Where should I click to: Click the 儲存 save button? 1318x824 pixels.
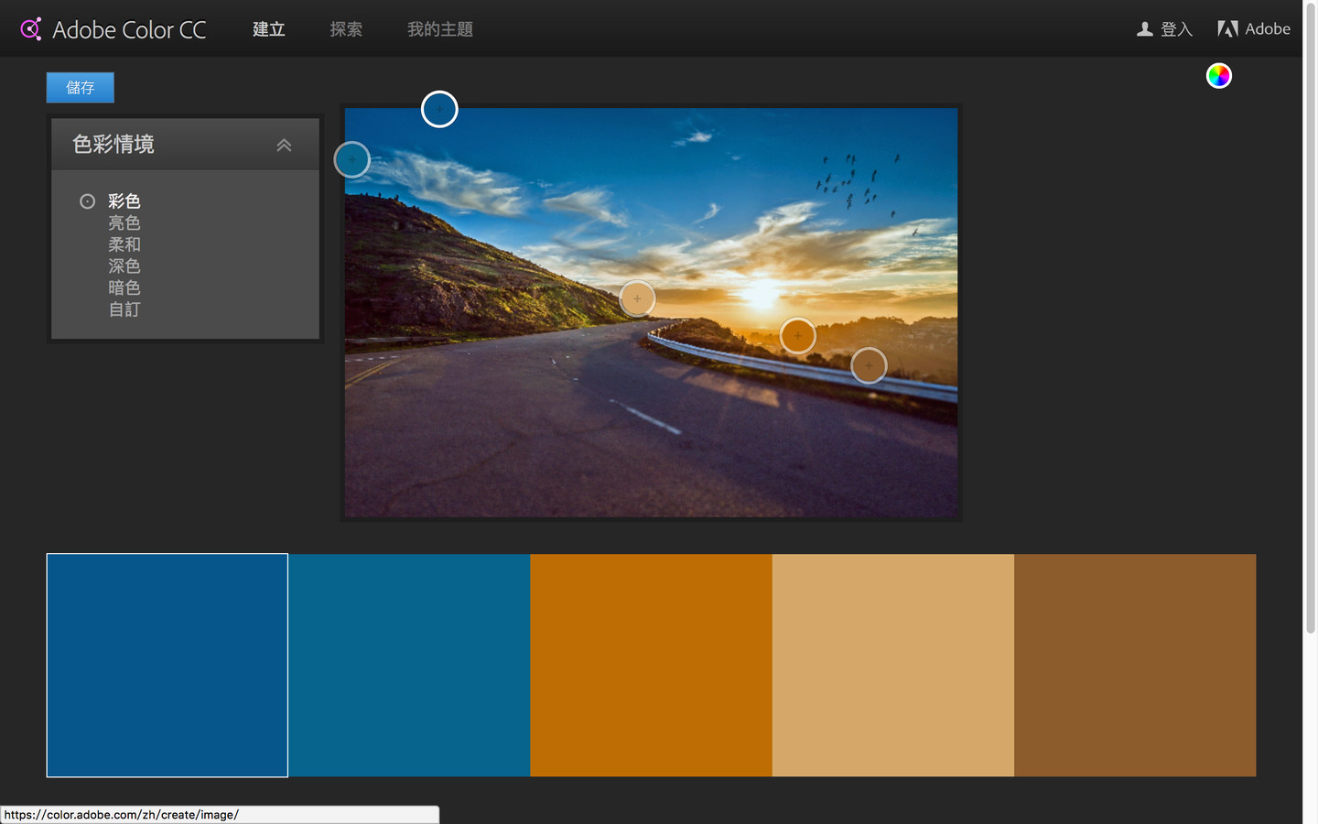click(81, 88)
